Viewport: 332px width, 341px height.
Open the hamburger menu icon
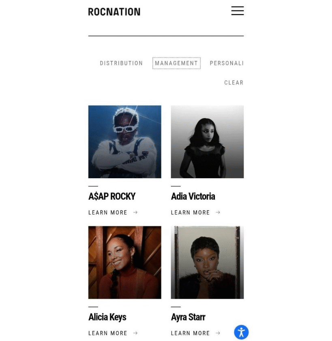click(237, 11)
